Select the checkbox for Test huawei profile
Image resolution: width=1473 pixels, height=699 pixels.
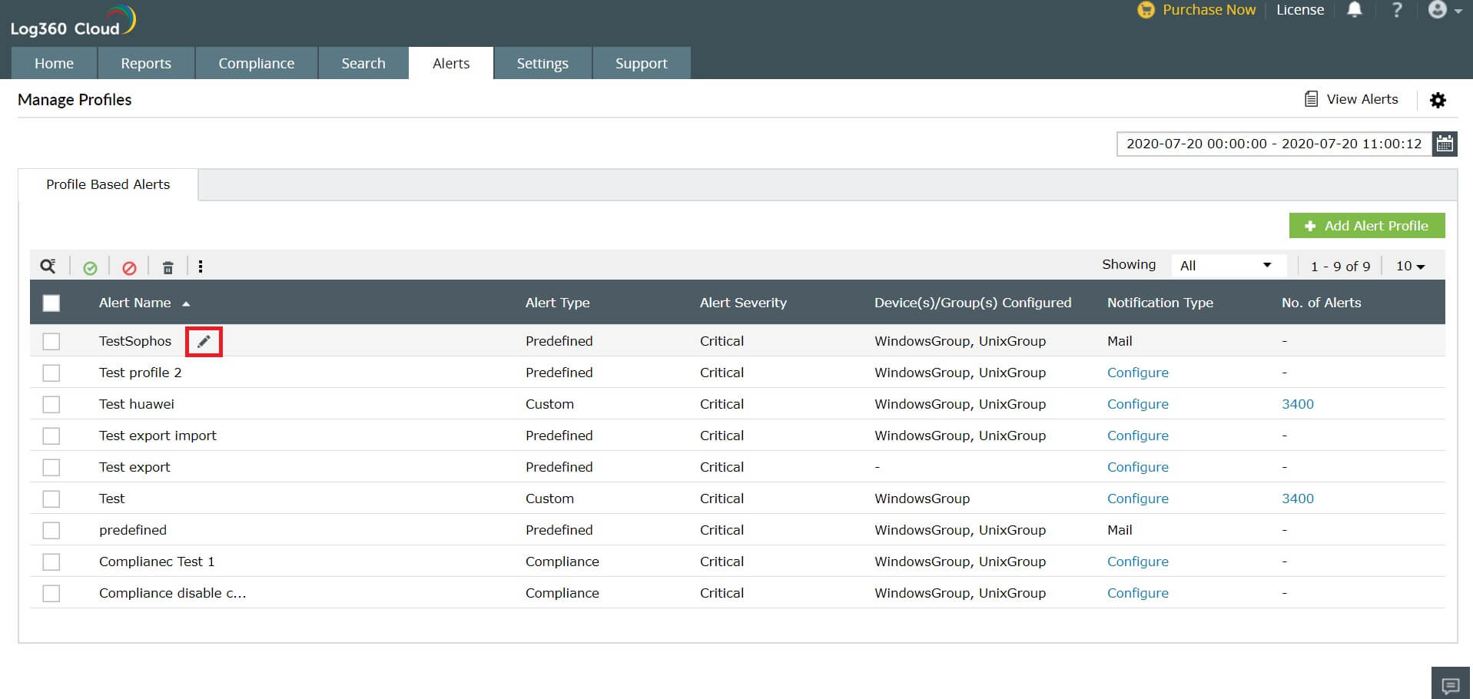(x=51, y=403)
